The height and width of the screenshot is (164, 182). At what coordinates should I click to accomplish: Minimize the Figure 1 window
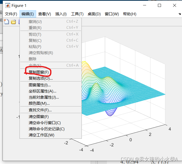pyautogui.click(x=145, y=5)
